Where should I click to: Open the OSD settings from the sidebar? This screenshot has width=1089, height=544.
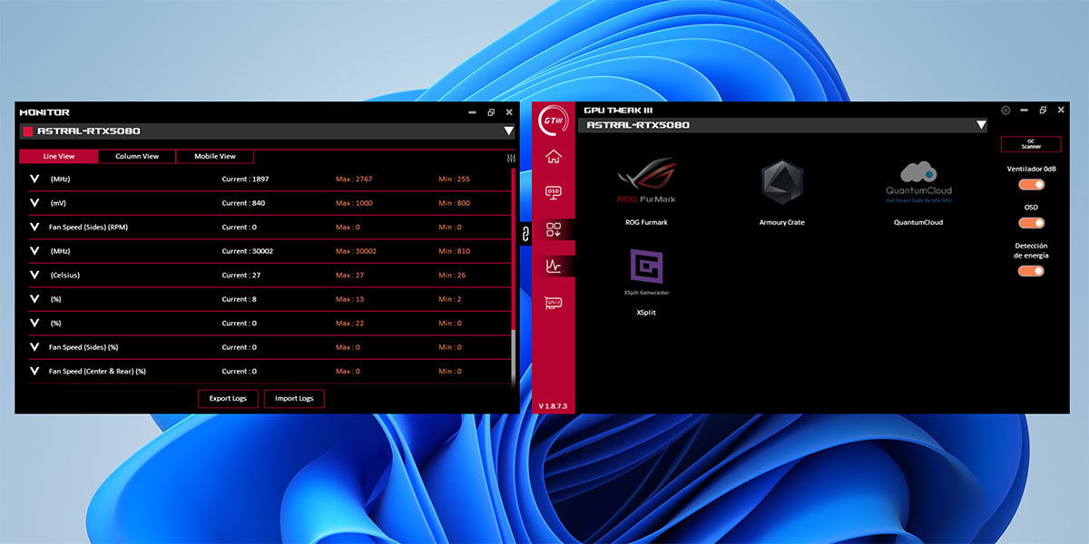coord(553,192)
